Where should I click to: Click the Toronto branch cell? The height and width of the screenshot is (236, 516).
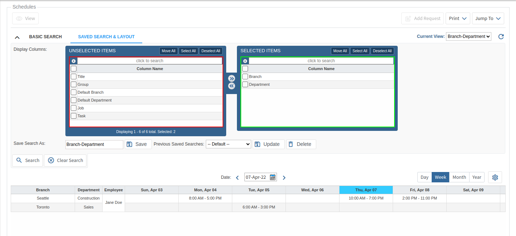[43, 207]
